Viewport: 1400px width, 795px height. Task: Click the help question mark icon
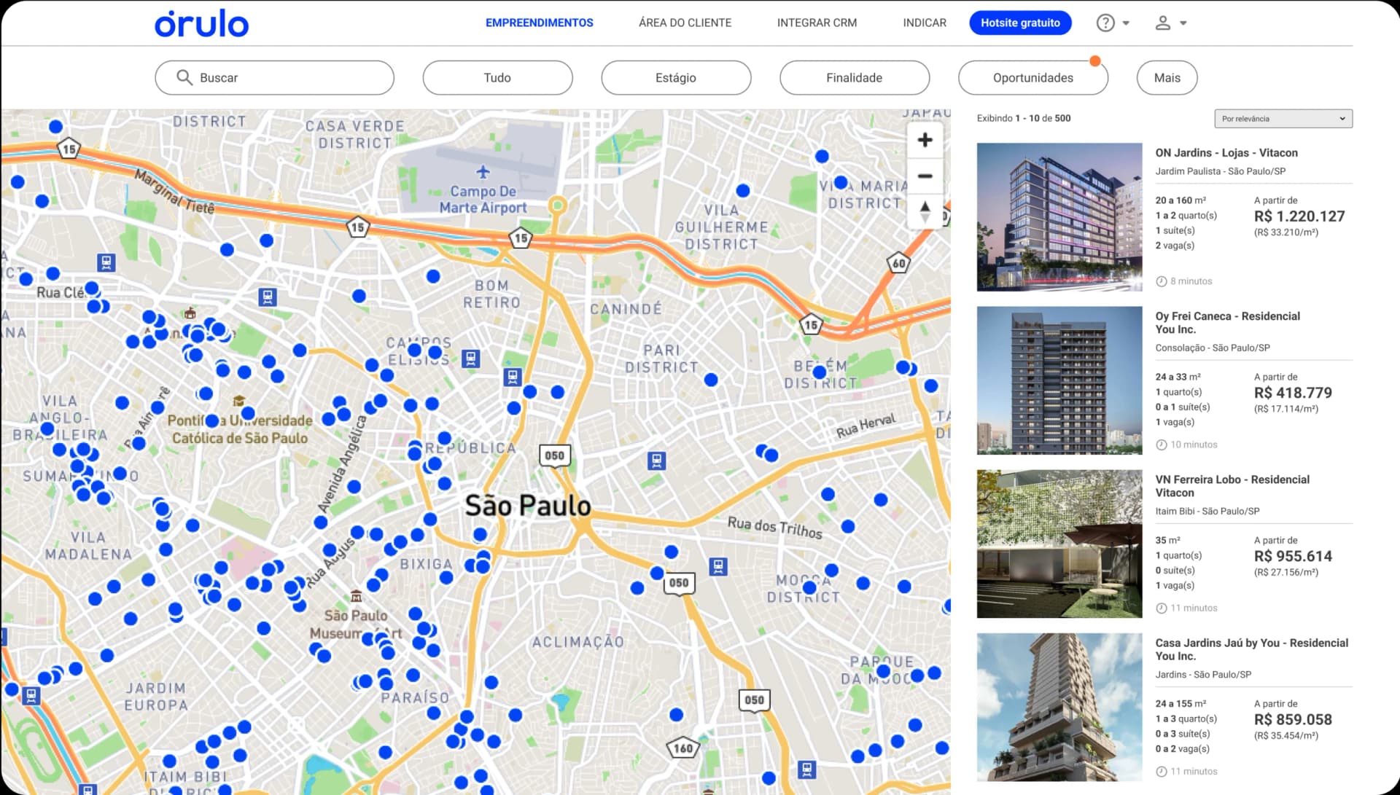(x=1105, y=23)
